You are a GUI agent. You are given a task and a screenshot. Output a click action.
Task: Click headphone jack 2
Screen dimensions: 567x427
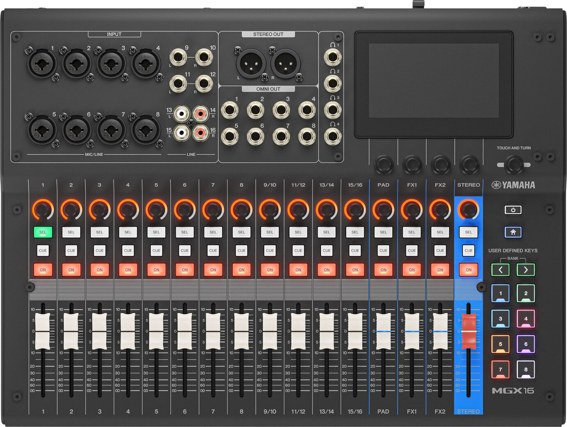coord(332,84)
